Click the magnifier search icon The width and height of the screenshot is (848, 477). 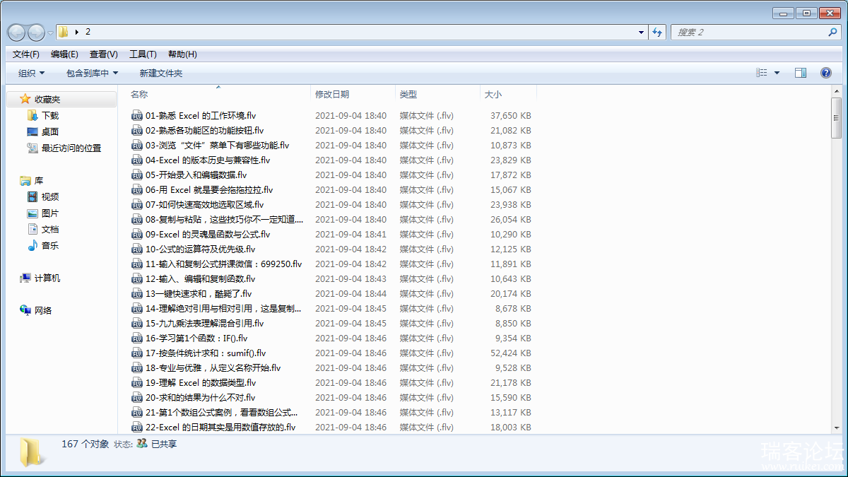[832, 33]
